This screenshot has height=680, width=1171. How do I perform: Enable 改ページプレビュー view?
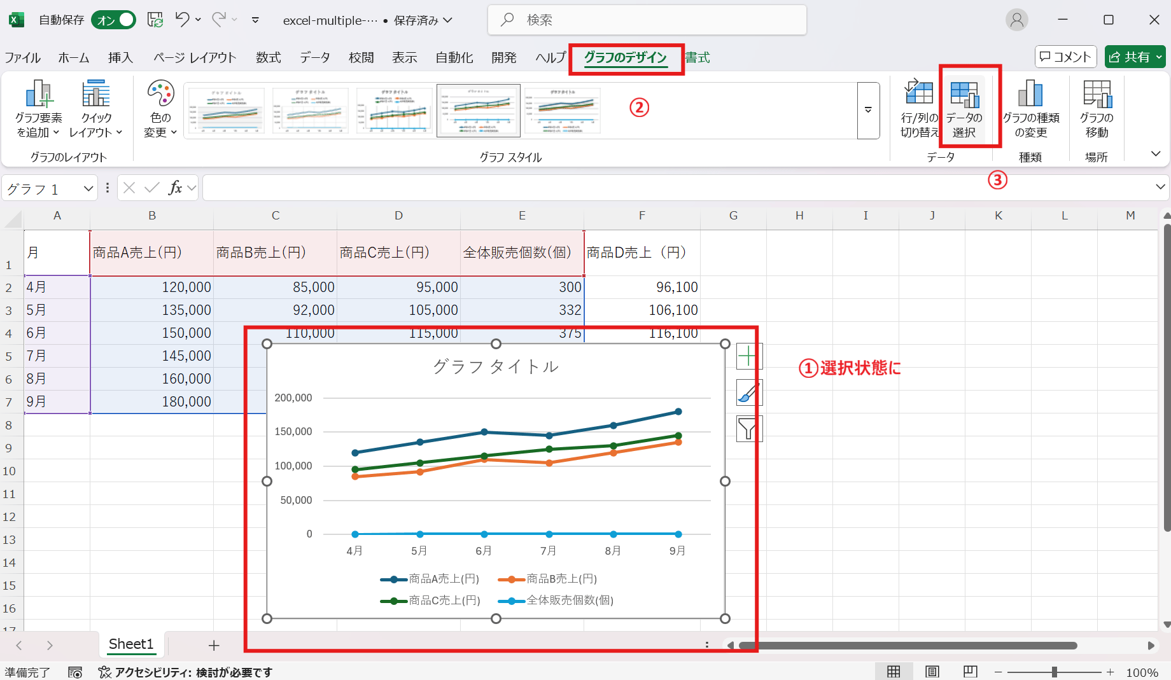pos(970,671)
